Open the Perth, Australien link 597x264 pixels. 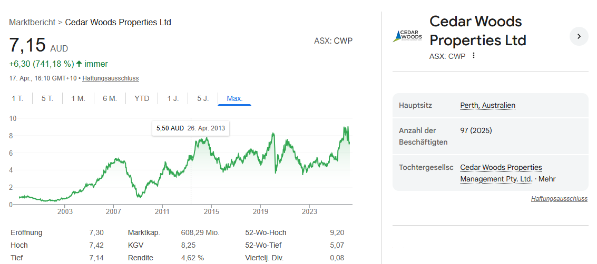pyautogui.click(x=487, y=105)
